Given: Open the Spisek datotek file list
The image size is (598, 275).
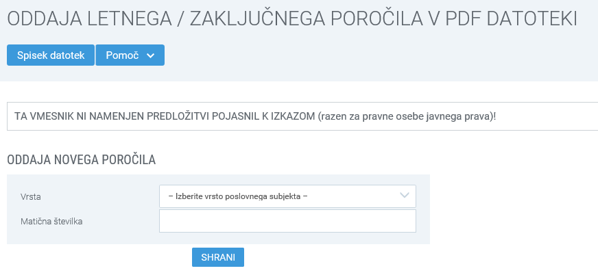Looking at the screenshot, I should pos(50,55).
